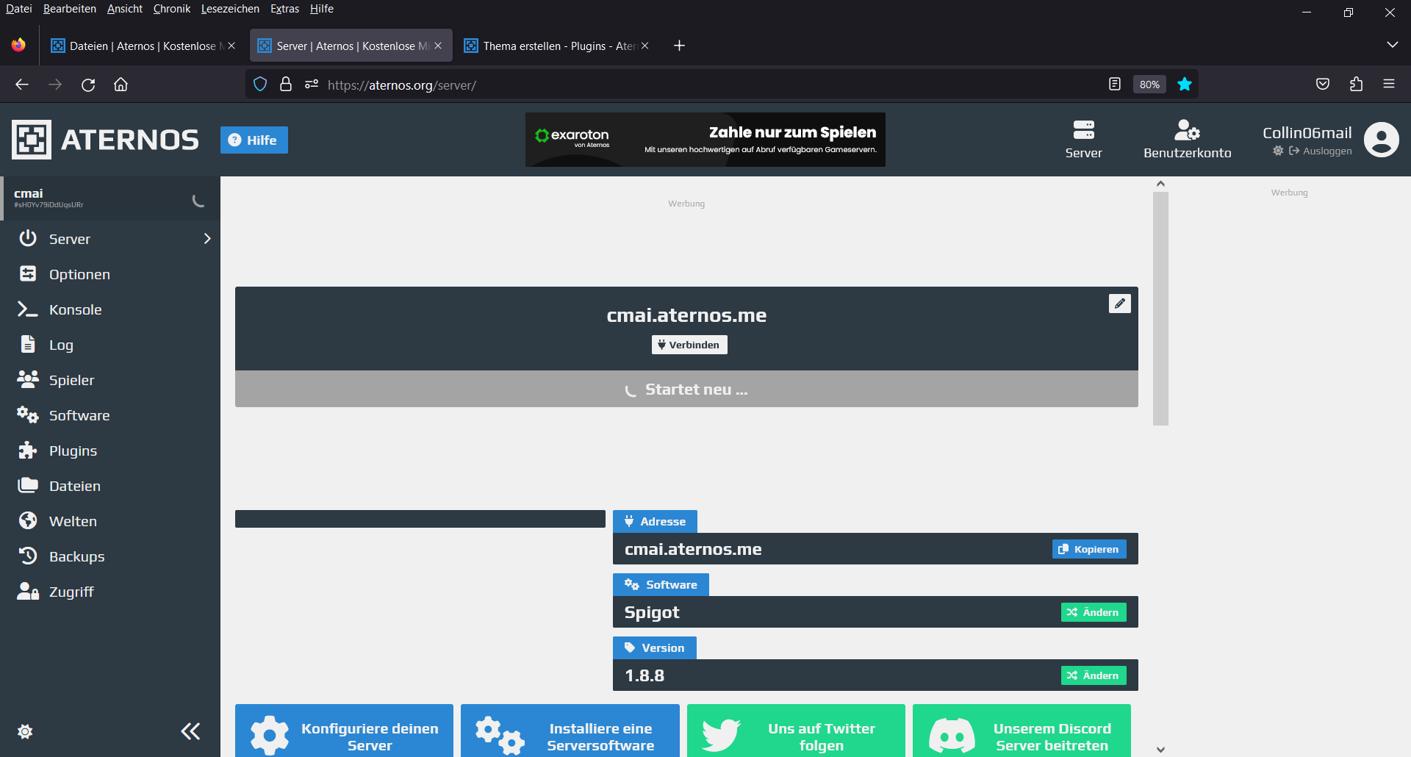The height and width of the screenshot is (757, 1411).
Task: Open the Extras menu
Action: (x=284, y=9)
